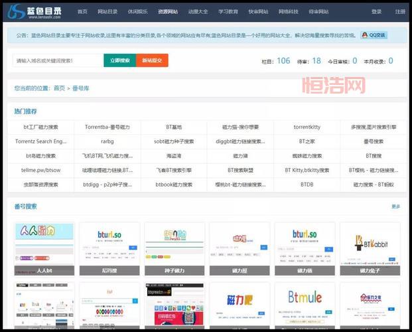Go to 首页 in top navigation
The height and width of the screenshot is (332, 412).
(x=82, y=11)
